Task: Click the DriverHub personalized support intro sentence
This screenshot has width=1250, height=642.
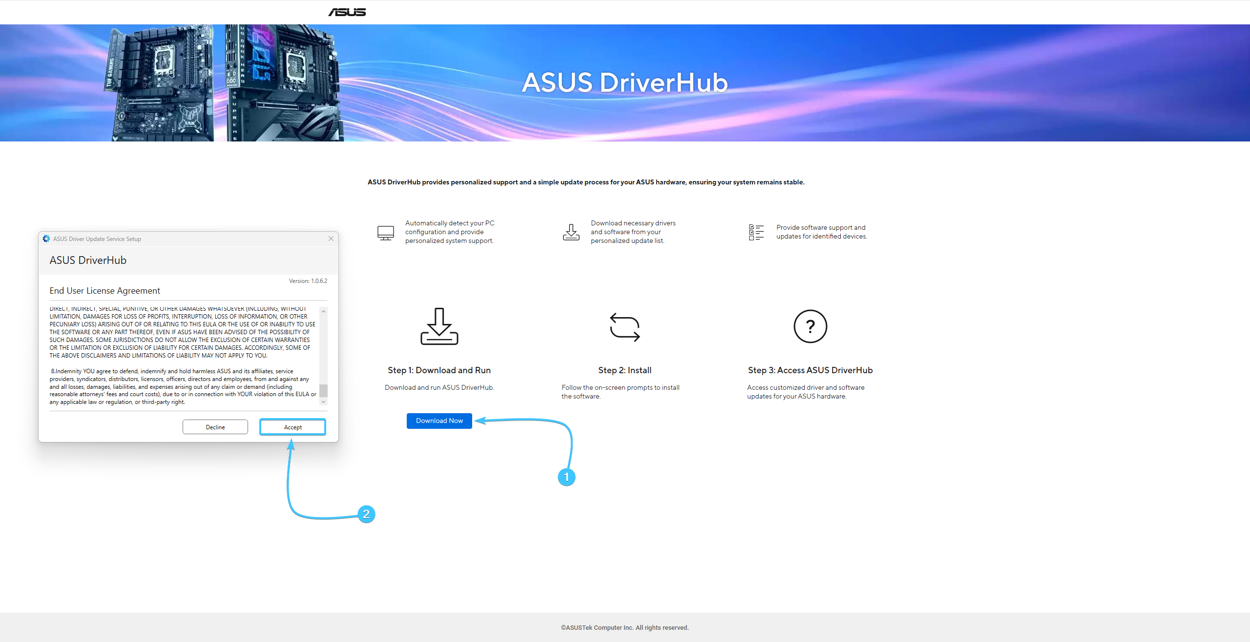Action: click(586, 182)
